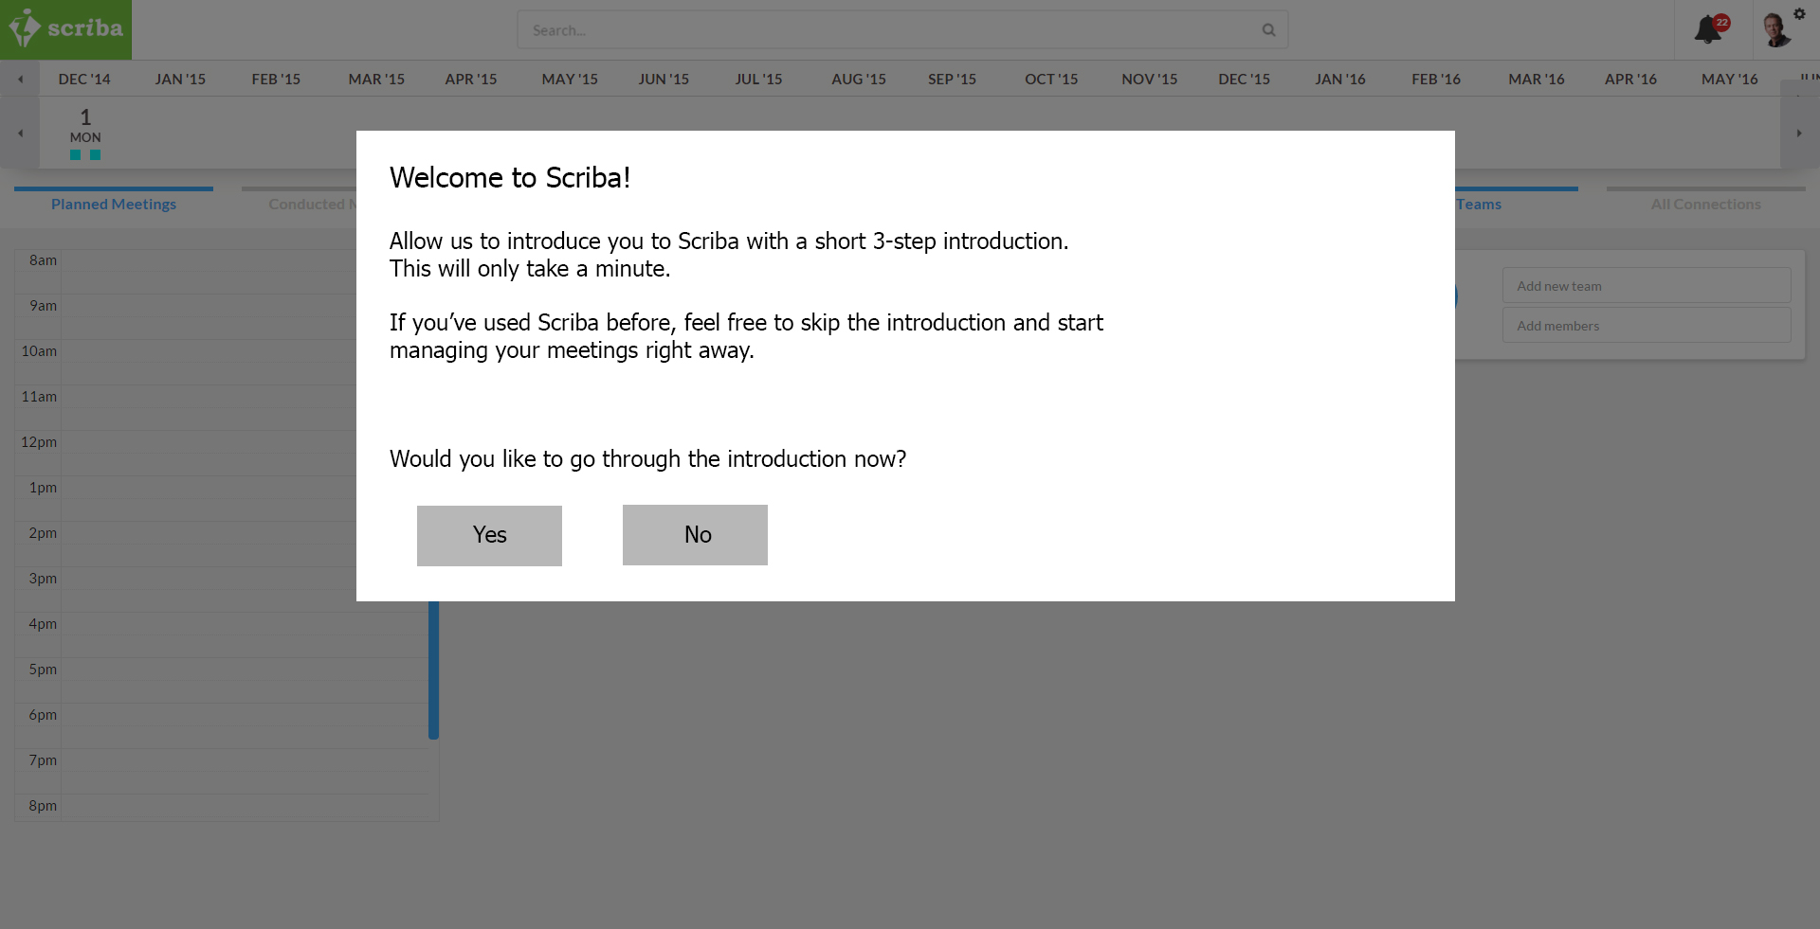Open the settings gear icon
Image resolution: width=1820 pixels, height=929 pixels.
(1799, 13)
